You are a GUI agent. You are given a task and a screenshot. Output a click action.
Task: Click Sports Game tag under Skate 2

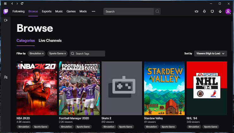(x=126, y=127)
